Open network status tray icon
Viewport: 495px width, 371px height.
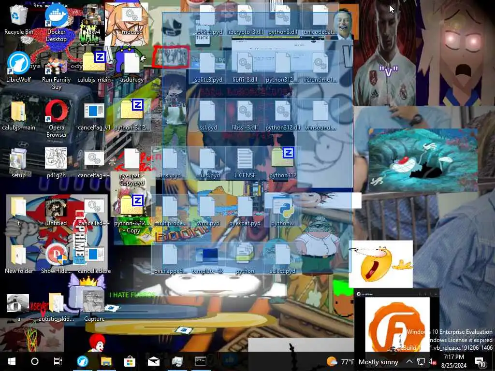pyautogui.click(x=421, y=362)
